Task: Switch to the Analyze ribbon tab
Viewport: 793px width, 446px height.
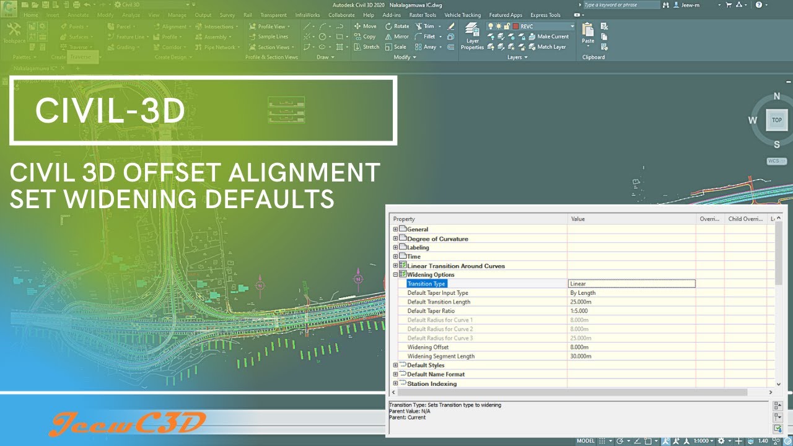Action: click(131, 15)
